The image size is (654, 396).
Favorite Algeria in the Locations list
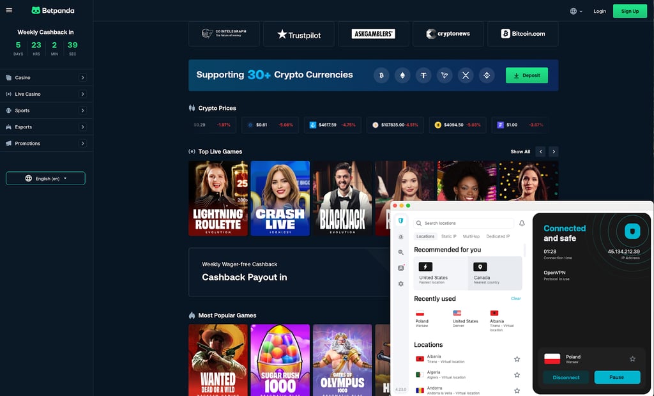[x=517, y=375]
